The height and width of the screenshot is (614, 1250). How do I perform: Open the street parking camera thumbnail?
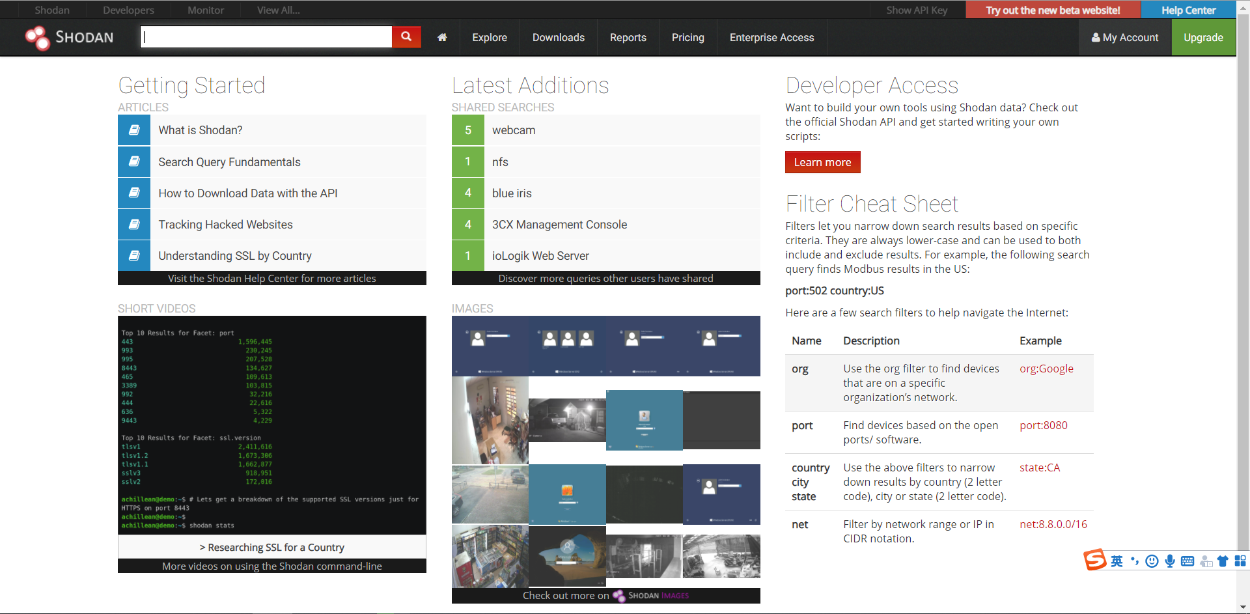(x=490, y=494)
